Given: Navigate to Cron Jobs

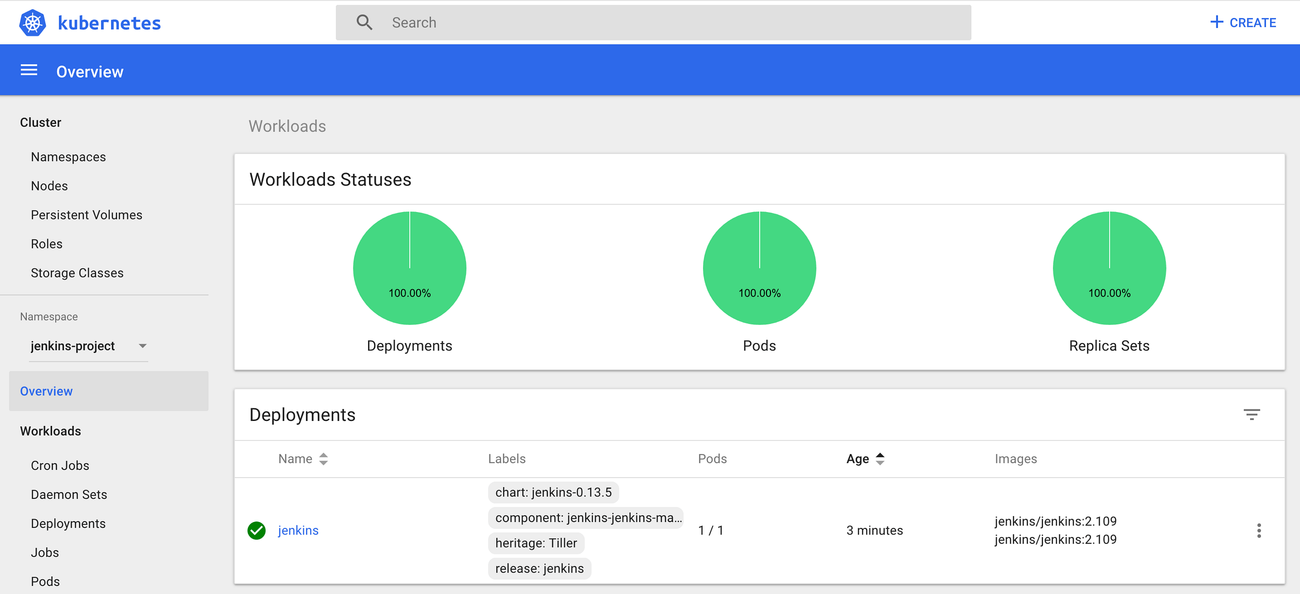Looking at the screenshot, I should coord(59,465).
